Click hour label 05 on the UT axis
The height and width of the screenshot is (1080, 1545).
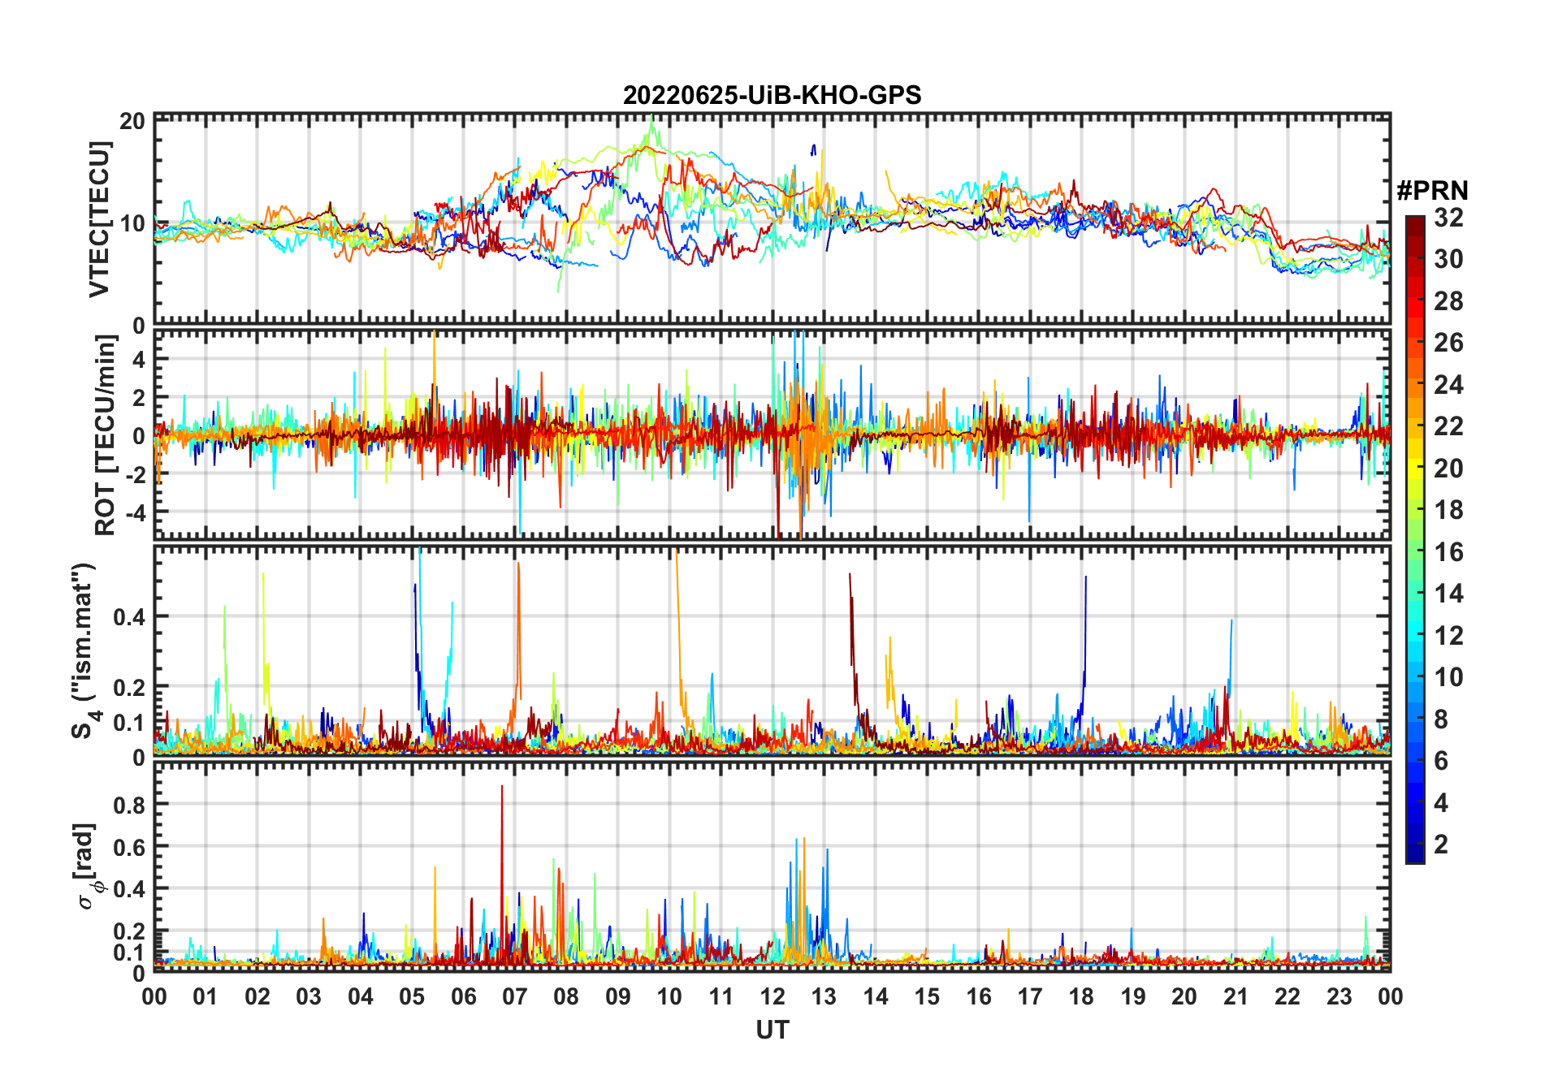tap(412, 996)
